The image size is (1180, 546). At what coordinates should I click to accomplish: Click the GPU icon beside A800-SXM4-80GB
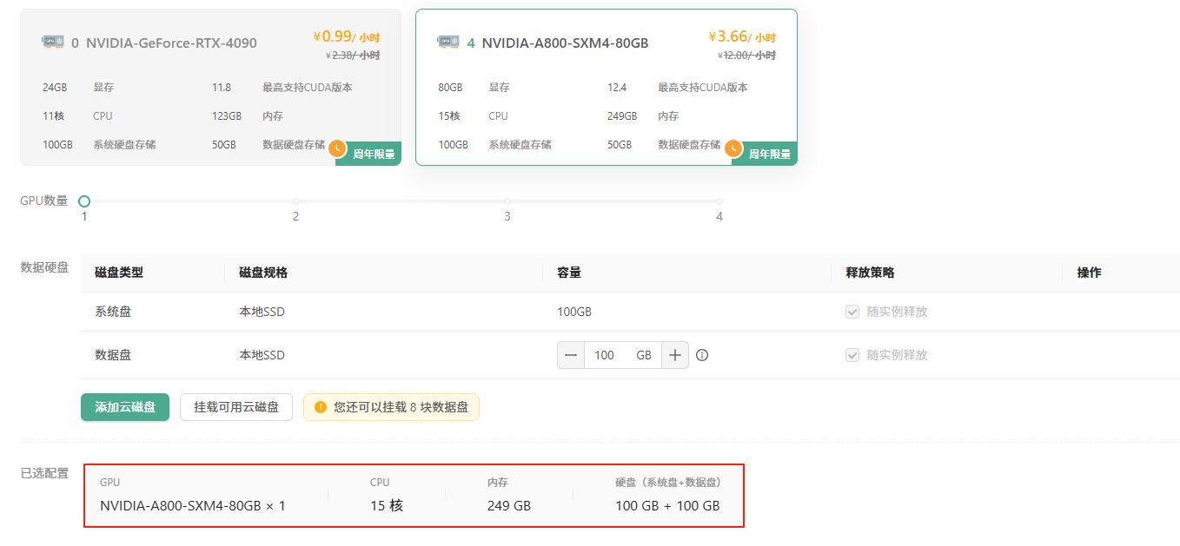point(448,42)
